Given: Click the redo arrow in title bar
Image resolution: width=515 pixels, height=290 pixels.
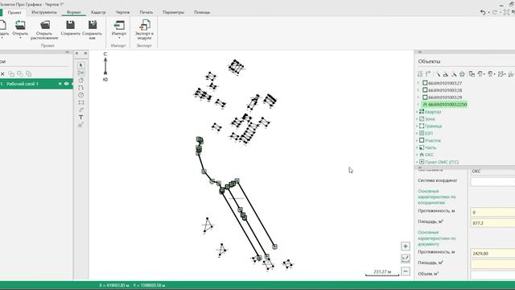Looking at the screenshot, I should click(x=494, y=12).
